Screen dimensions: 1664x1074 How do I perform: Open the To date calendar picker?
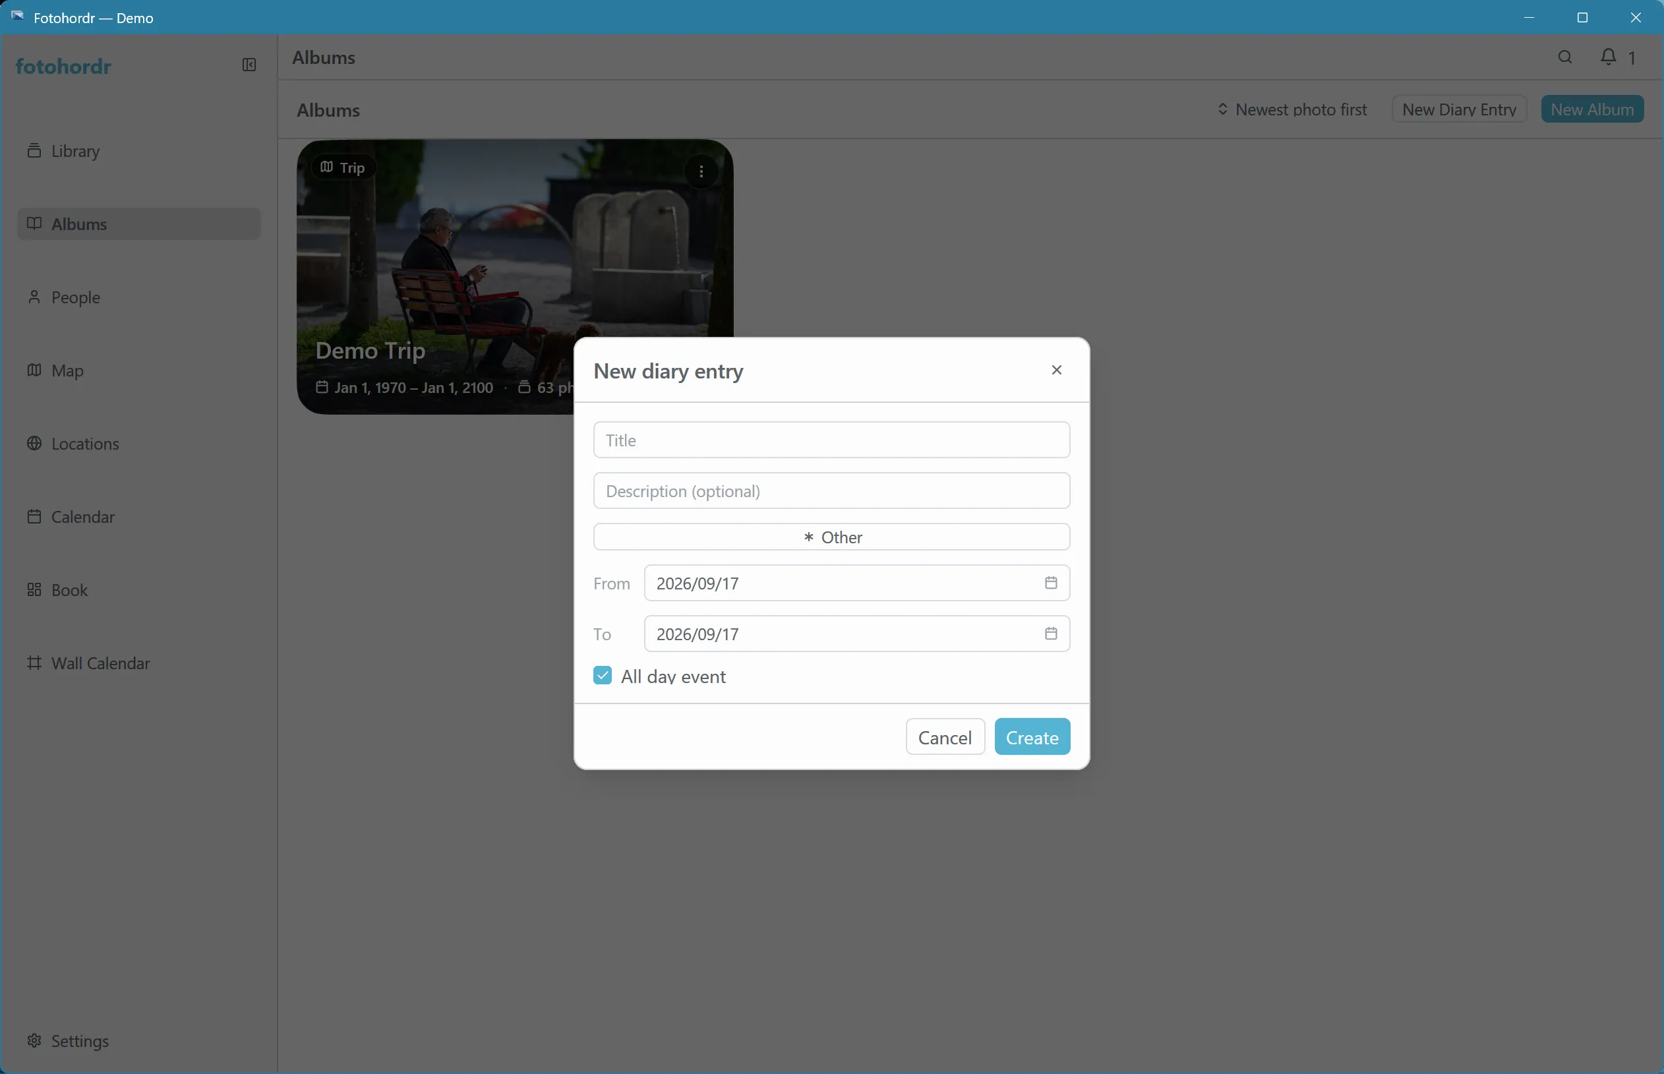tap(1051, 634)
